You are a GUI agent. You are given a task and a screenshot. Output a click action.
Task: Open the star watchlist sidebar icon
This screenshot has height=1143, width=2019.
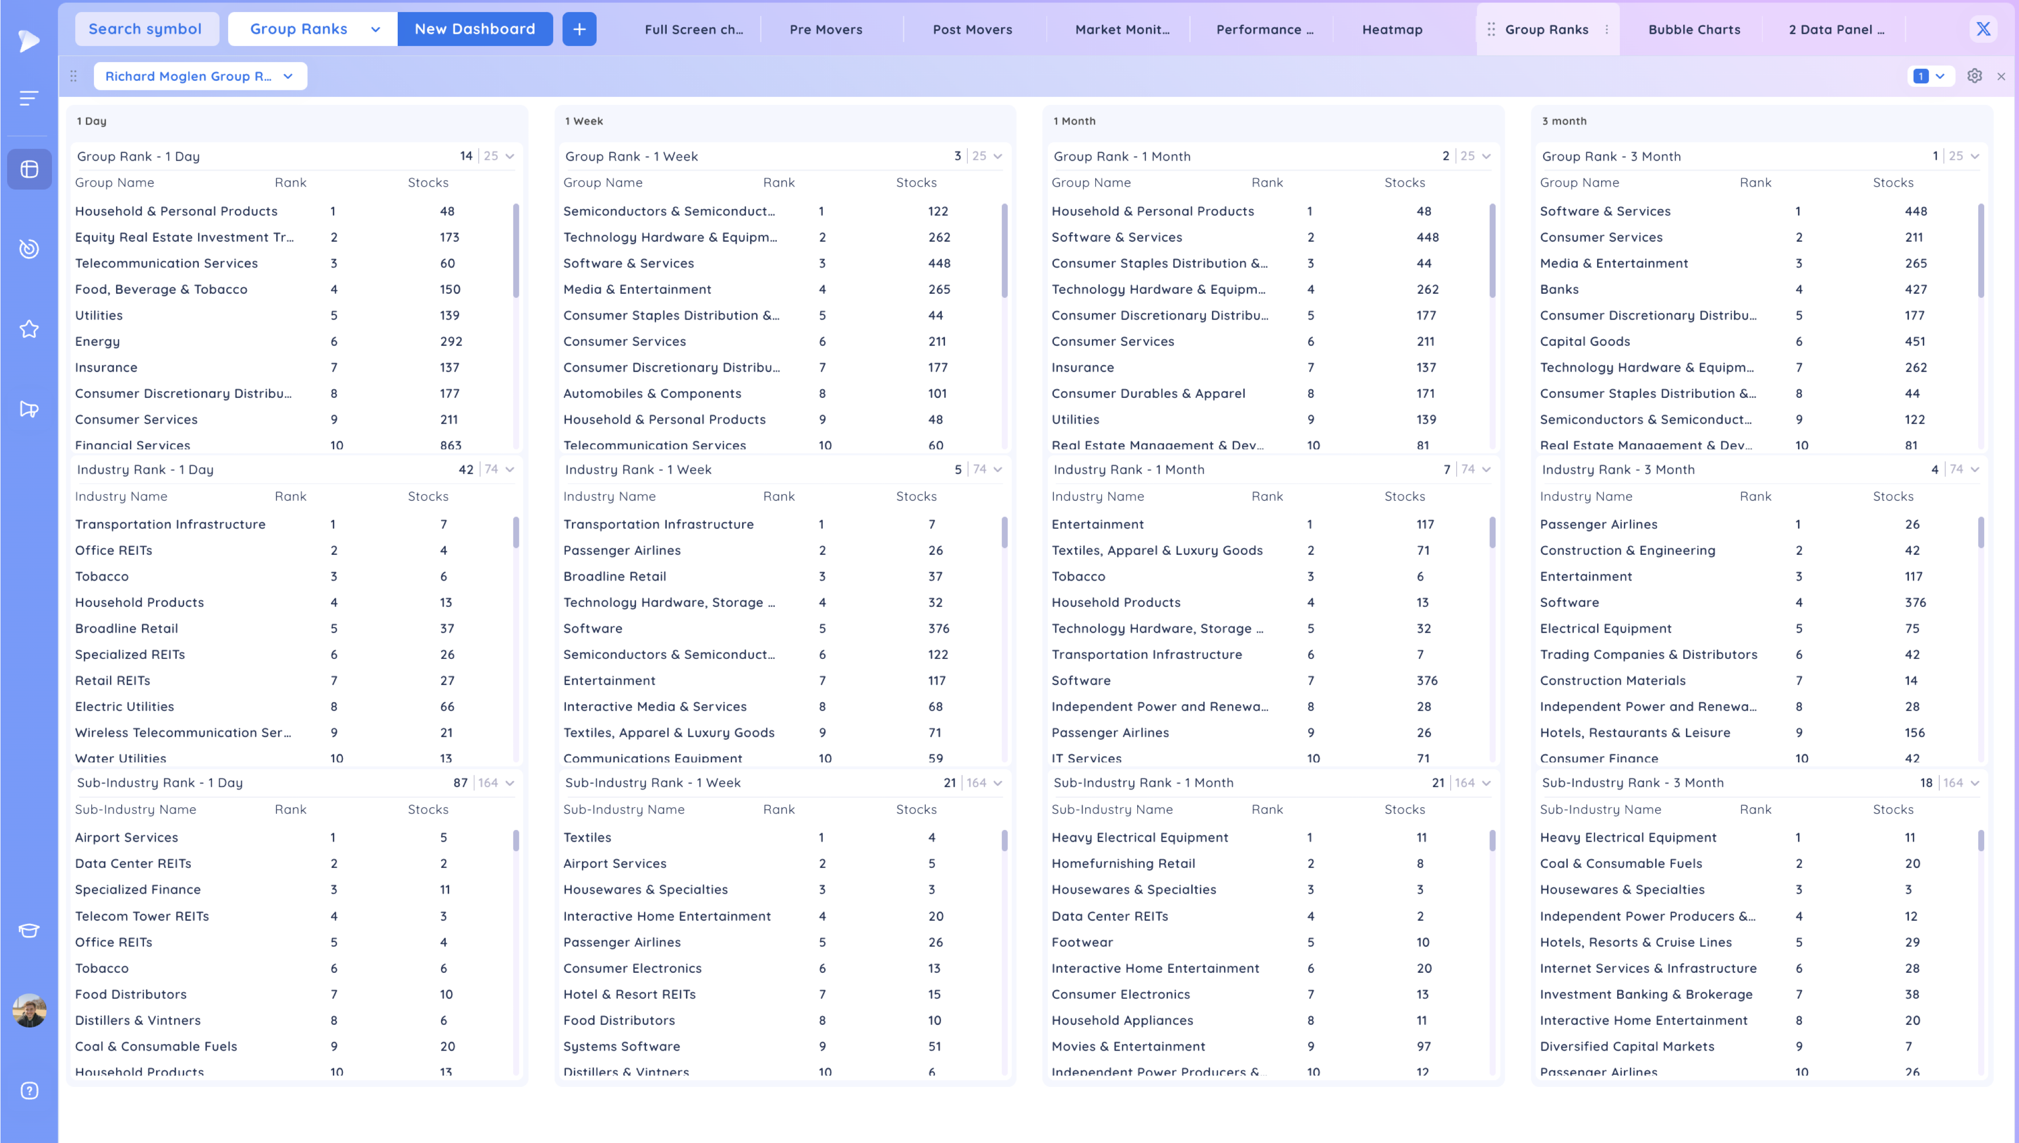pos(29,329)
